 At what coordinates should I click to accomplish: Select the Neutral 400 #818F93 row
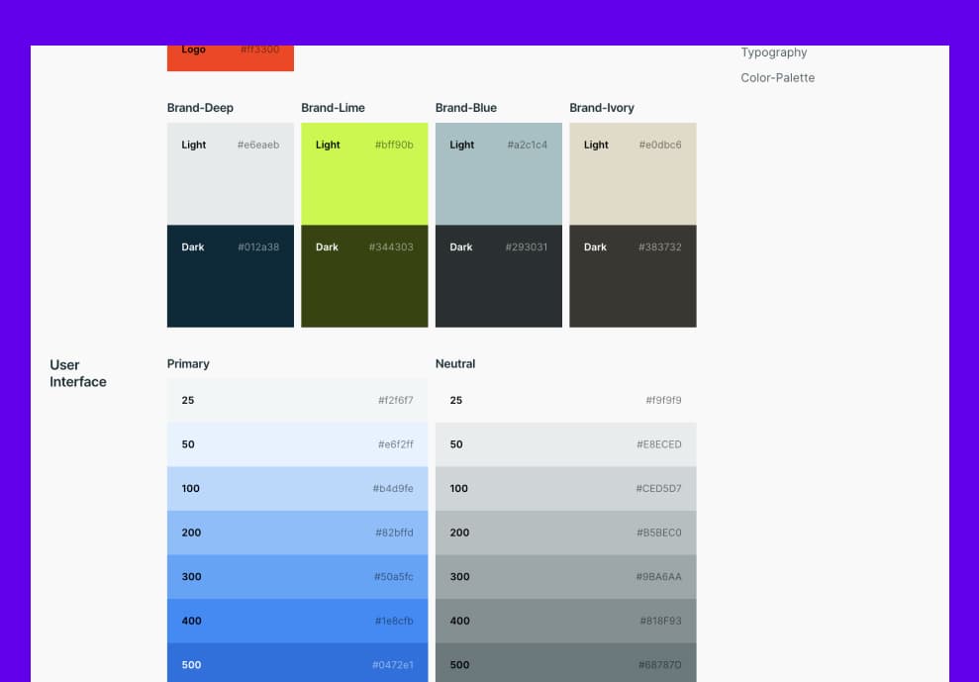pyautogui.click(x=565, y=621)
